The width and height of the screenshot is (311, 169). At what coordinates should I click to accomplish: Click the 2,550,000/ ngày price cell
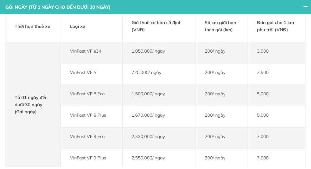click(x=148, y=158)
